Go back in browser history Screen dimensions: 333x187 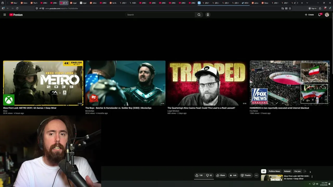[x=8, y=8]
